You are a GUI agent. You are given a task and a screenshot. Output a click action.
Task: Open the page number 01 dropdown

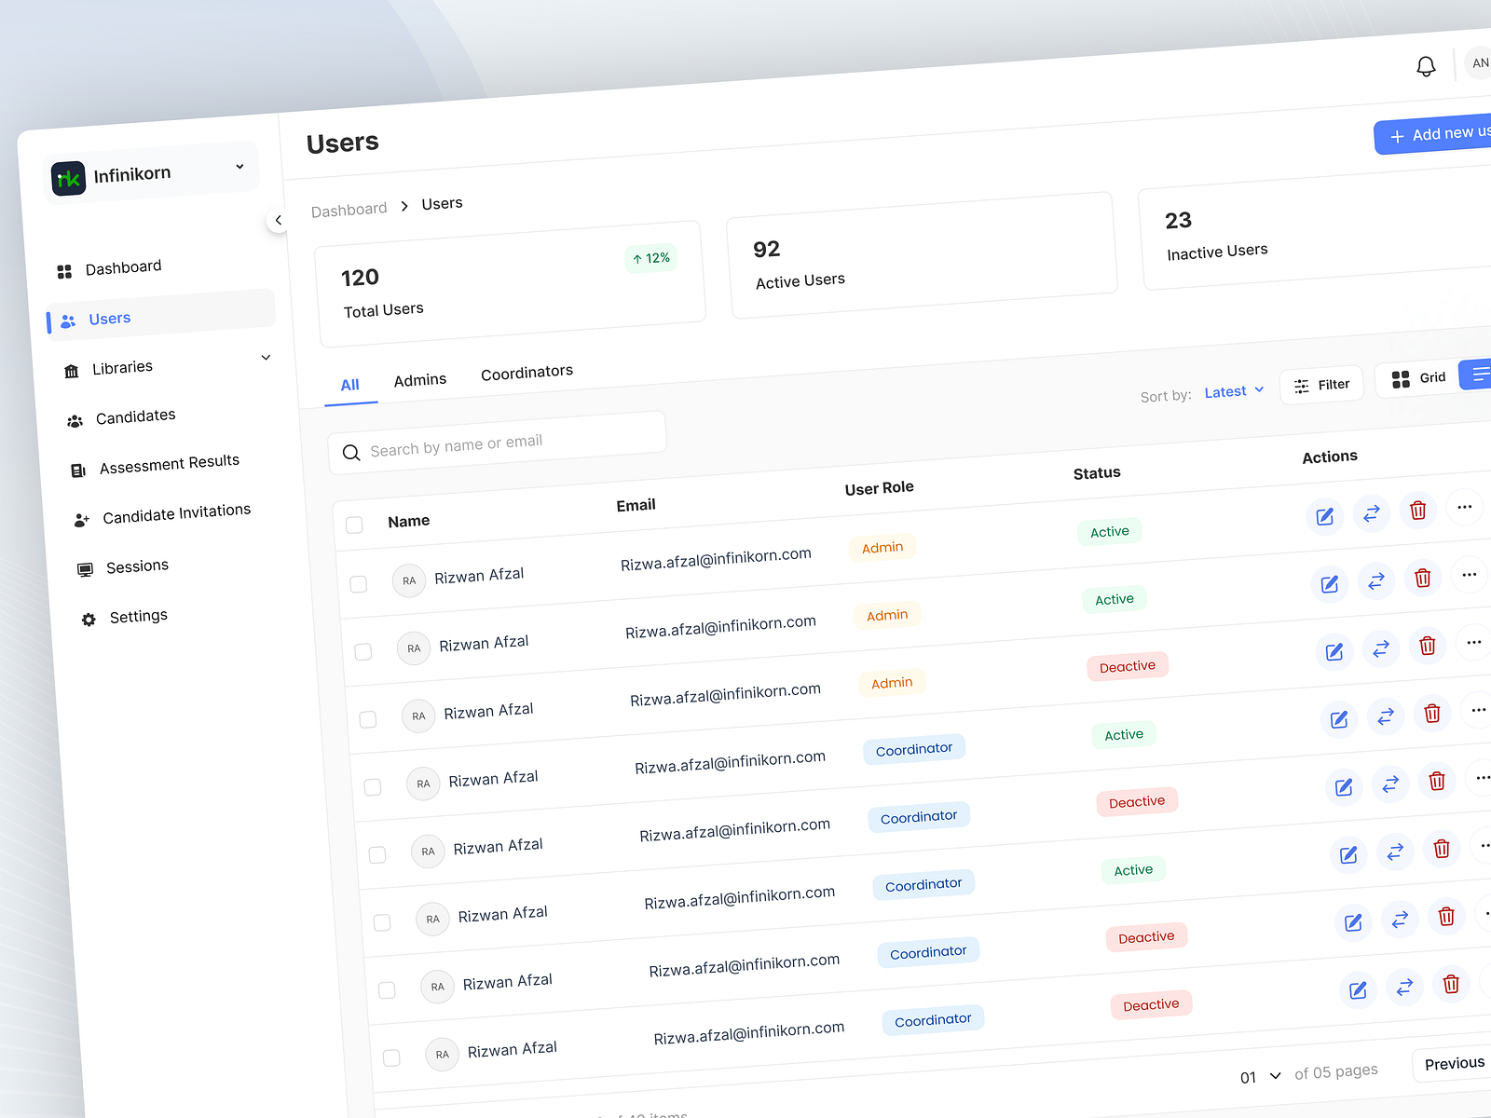tap(1261, 1077)
